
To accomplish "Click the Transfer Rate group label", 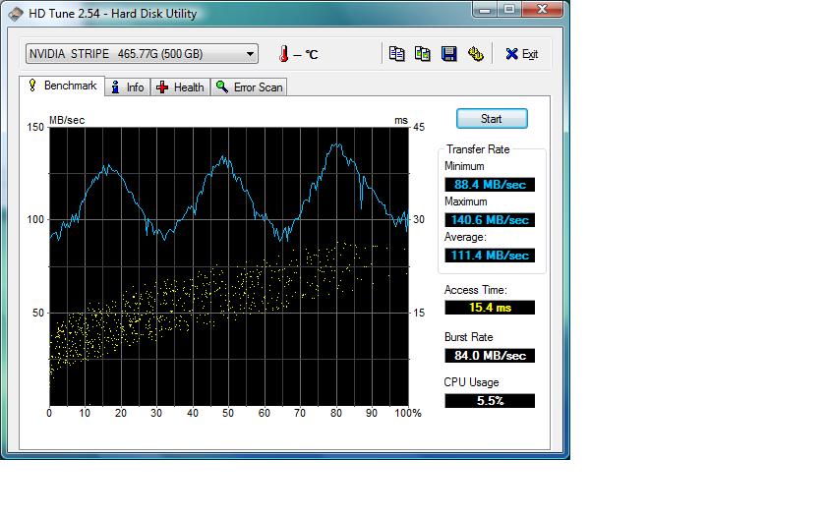I will tap(478, 149).
